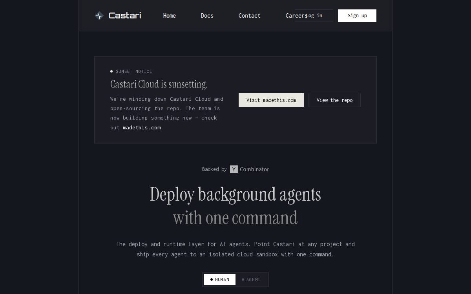
Task: Open the Home nav item
Action: point(170,16)
